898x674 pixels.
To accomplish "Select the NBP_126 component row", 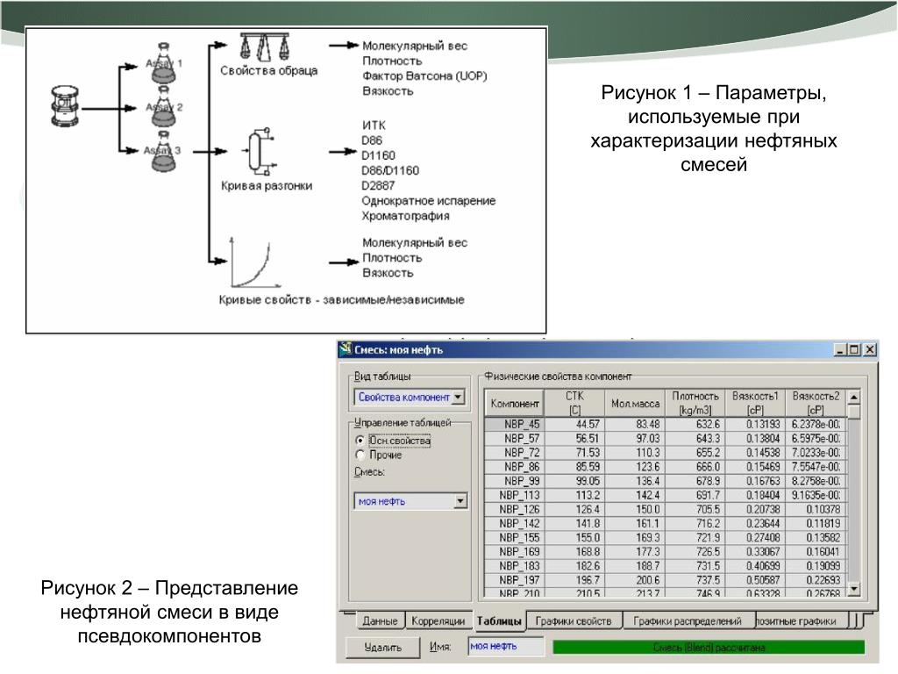I will point(665,509).
